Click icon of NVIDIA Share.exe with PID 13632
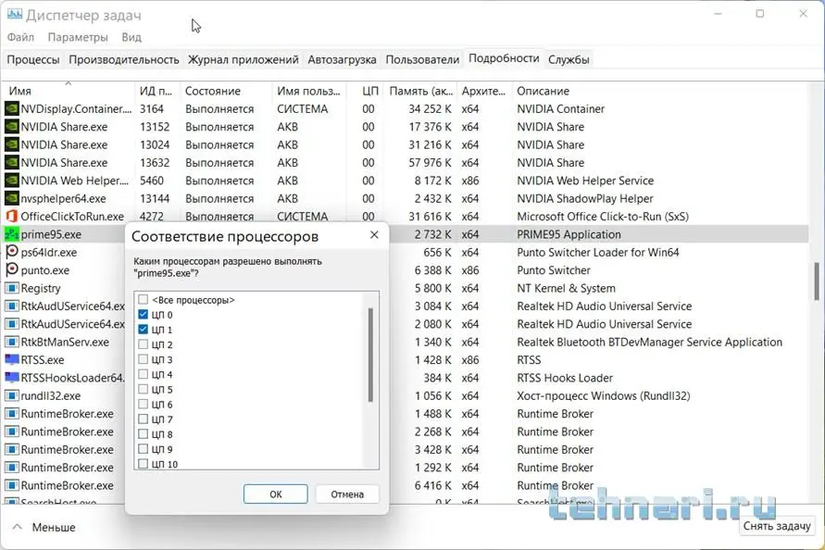Screen dimensions: 825x550 [x=12, y=163]
